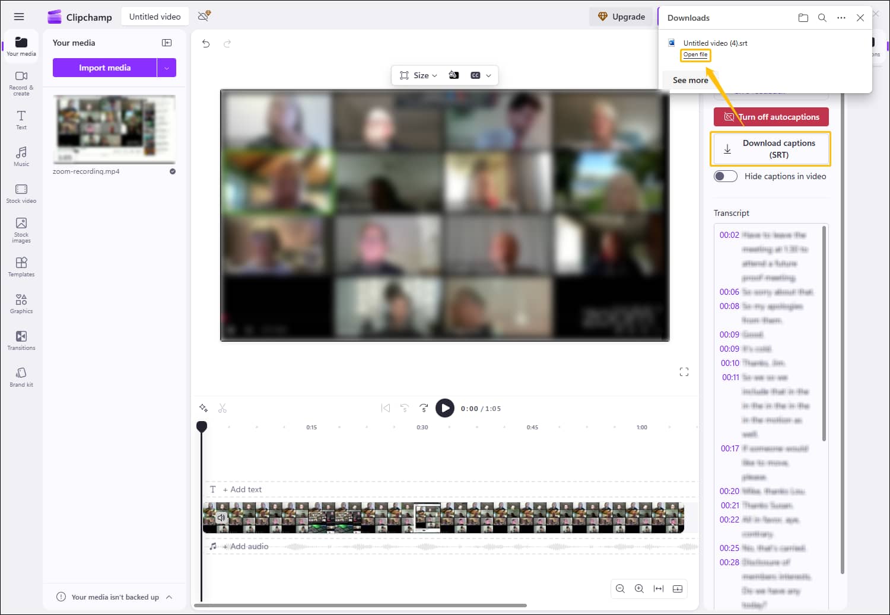Open the three-dot menu in Downloads popup

[841, 18]
